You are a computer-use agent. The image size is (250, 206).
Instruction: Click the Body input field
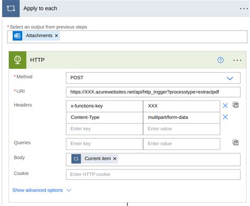tap(153, 160)
